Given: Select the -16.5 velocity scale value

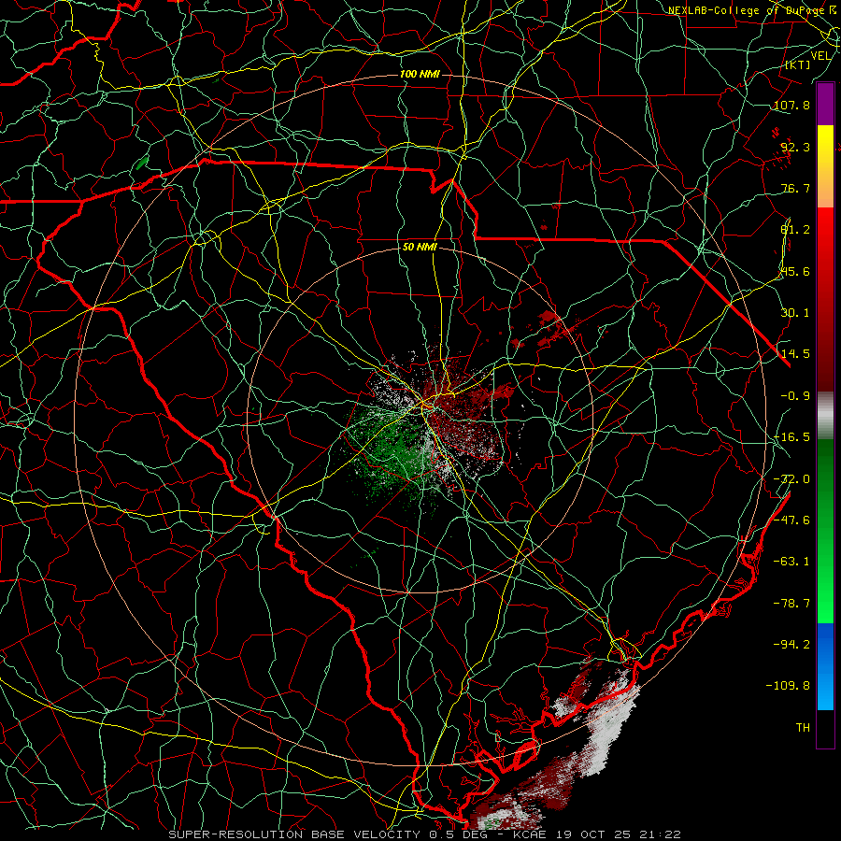Looking at the screenshot, I should [791, 437].
